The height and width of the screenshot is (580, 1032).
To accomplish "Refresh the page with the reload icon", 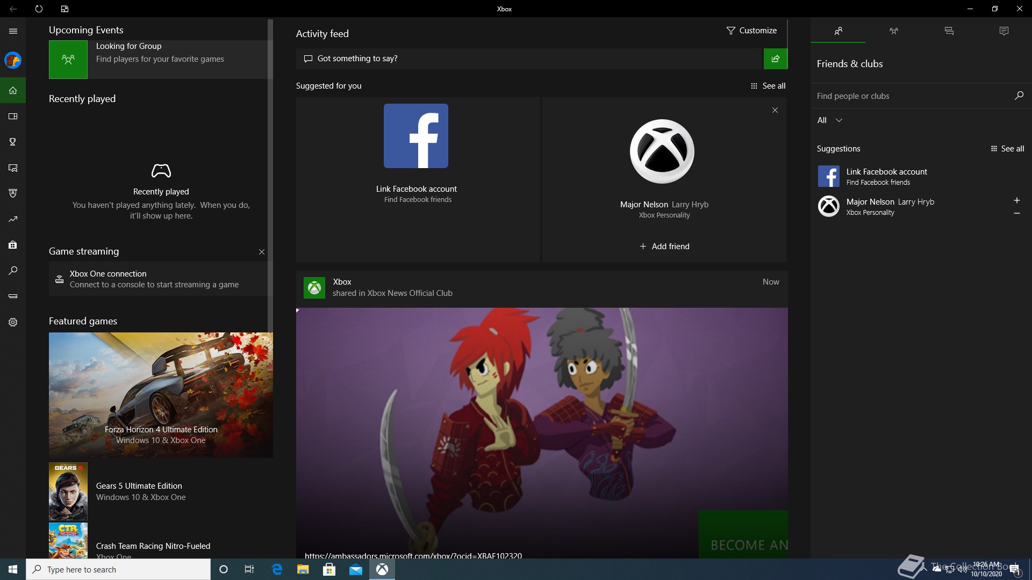I will pos(39,9).
